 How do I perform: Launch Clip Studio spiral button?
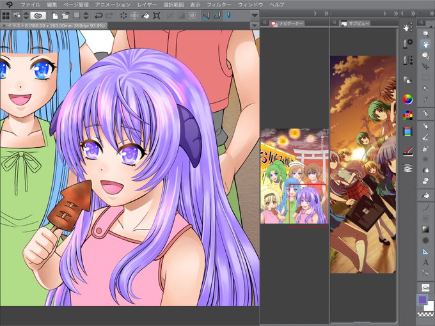(38, 15)
